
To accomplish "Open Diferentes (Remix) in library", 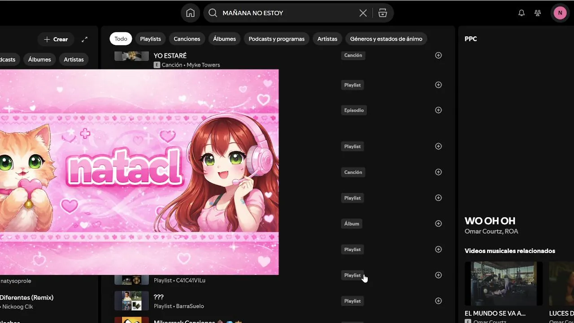I will pos(27,297).
